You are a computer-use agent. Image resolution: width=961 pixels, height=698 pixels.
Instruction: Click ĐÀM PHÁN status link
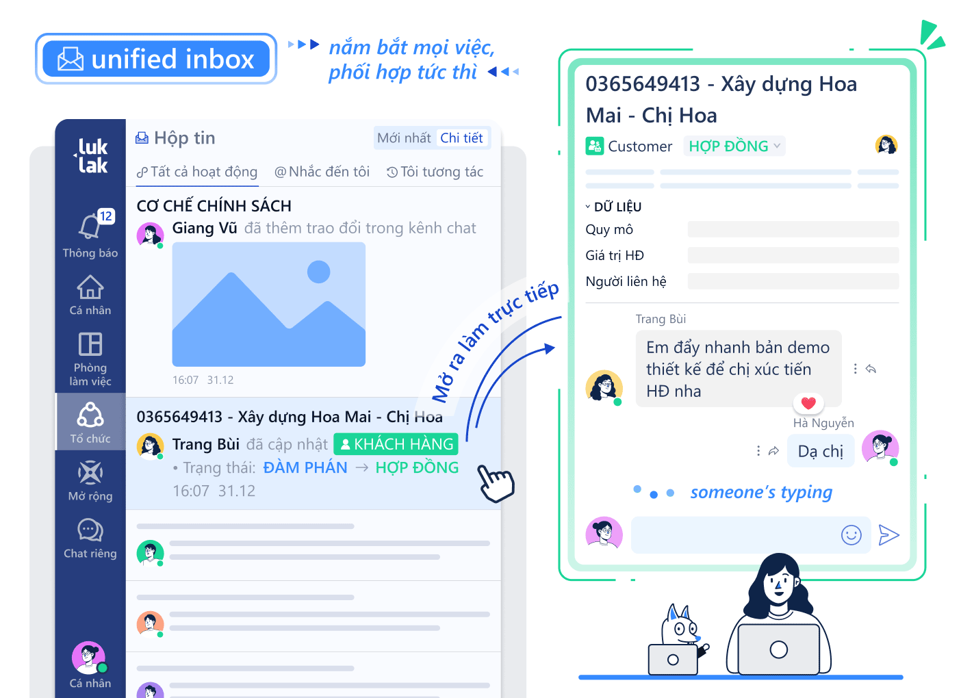305,467
